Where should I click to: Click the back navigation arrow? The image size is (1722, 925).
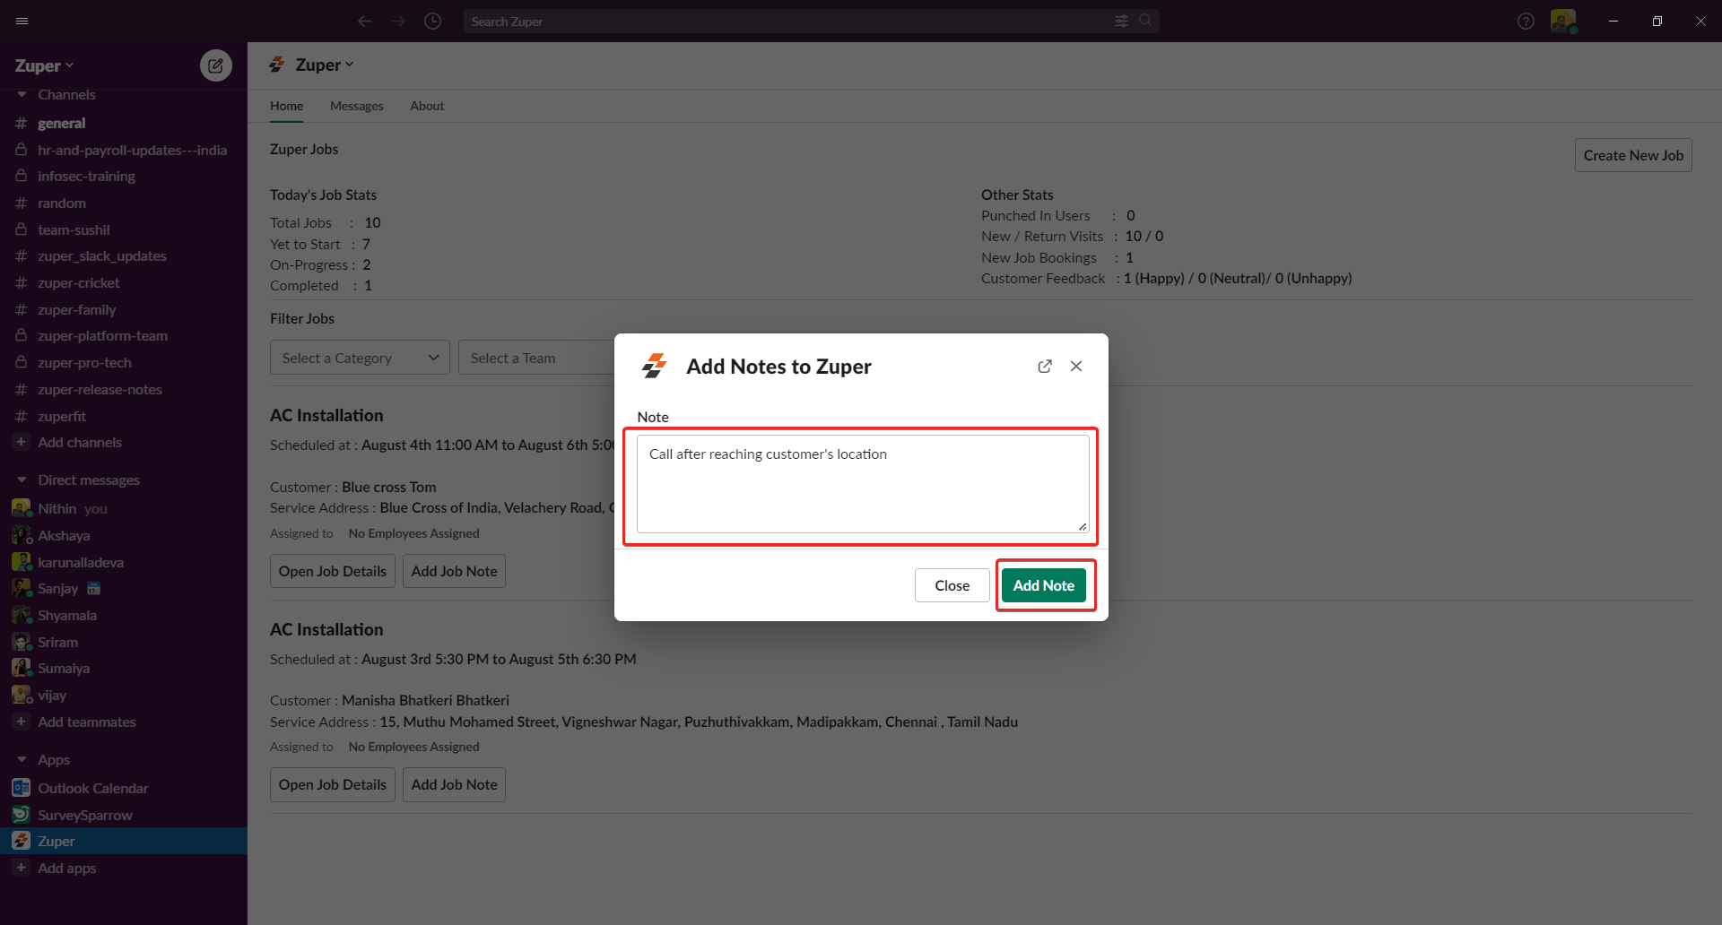pyautogui.click(x=364, y=22)
